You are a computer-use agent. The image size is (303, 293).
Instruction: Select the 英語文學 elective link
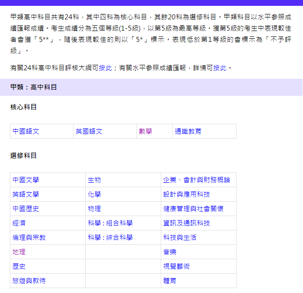[x=26, y=194]
